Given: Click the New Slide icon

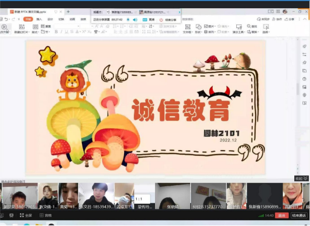Looking at the screenshot, I should [x=22, y=27].
